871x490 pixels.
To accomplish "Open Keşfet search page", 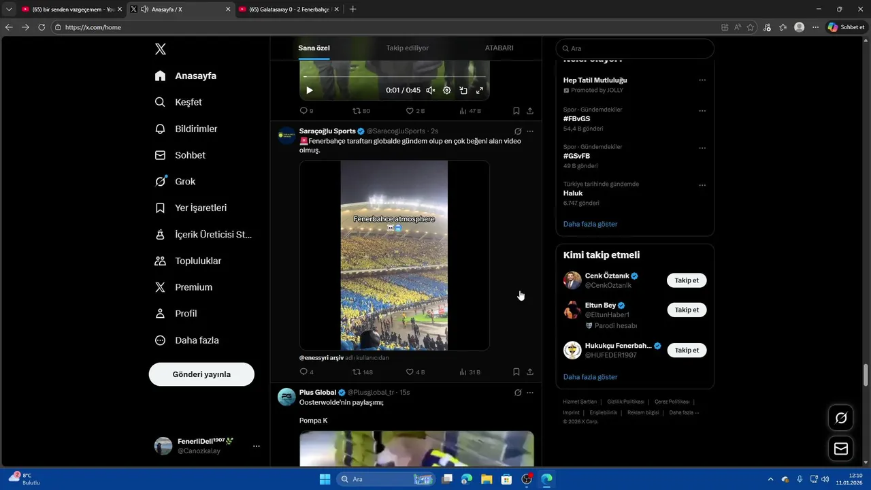I will coord(178,102).
